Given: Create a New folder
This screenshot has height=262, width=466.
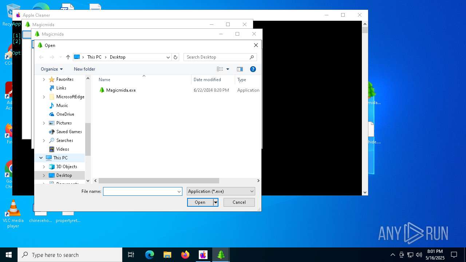Looking at the screenshot, I should pos(84,69).
